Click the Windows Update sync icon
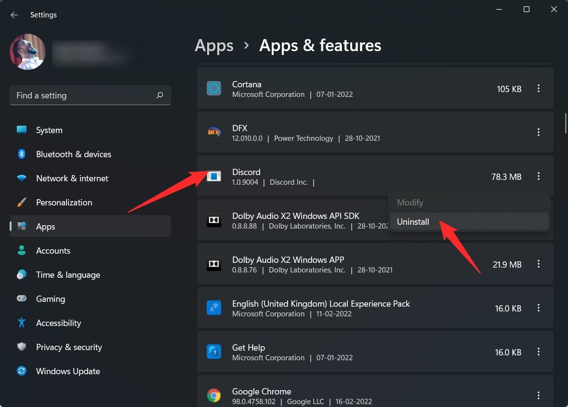The height and width of the screenshot is (407, 568). 22,371
